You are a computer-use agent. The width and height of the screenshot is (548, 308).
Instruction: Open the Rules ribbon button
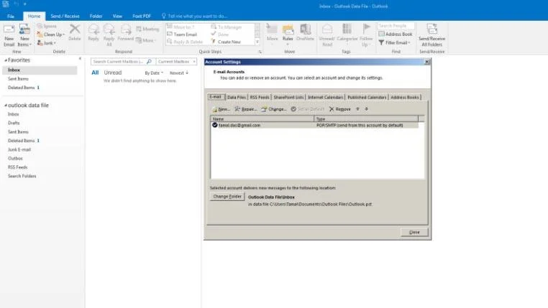288,35
